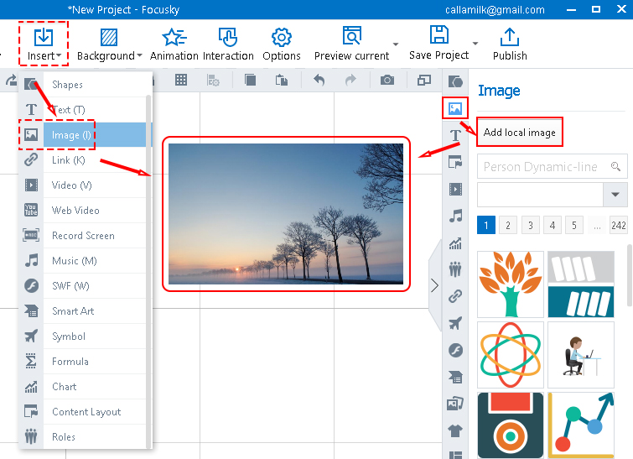The height and width of the screenshot is (459, 633).
Task: Click Save Project button
Action: tap(438, 44)
